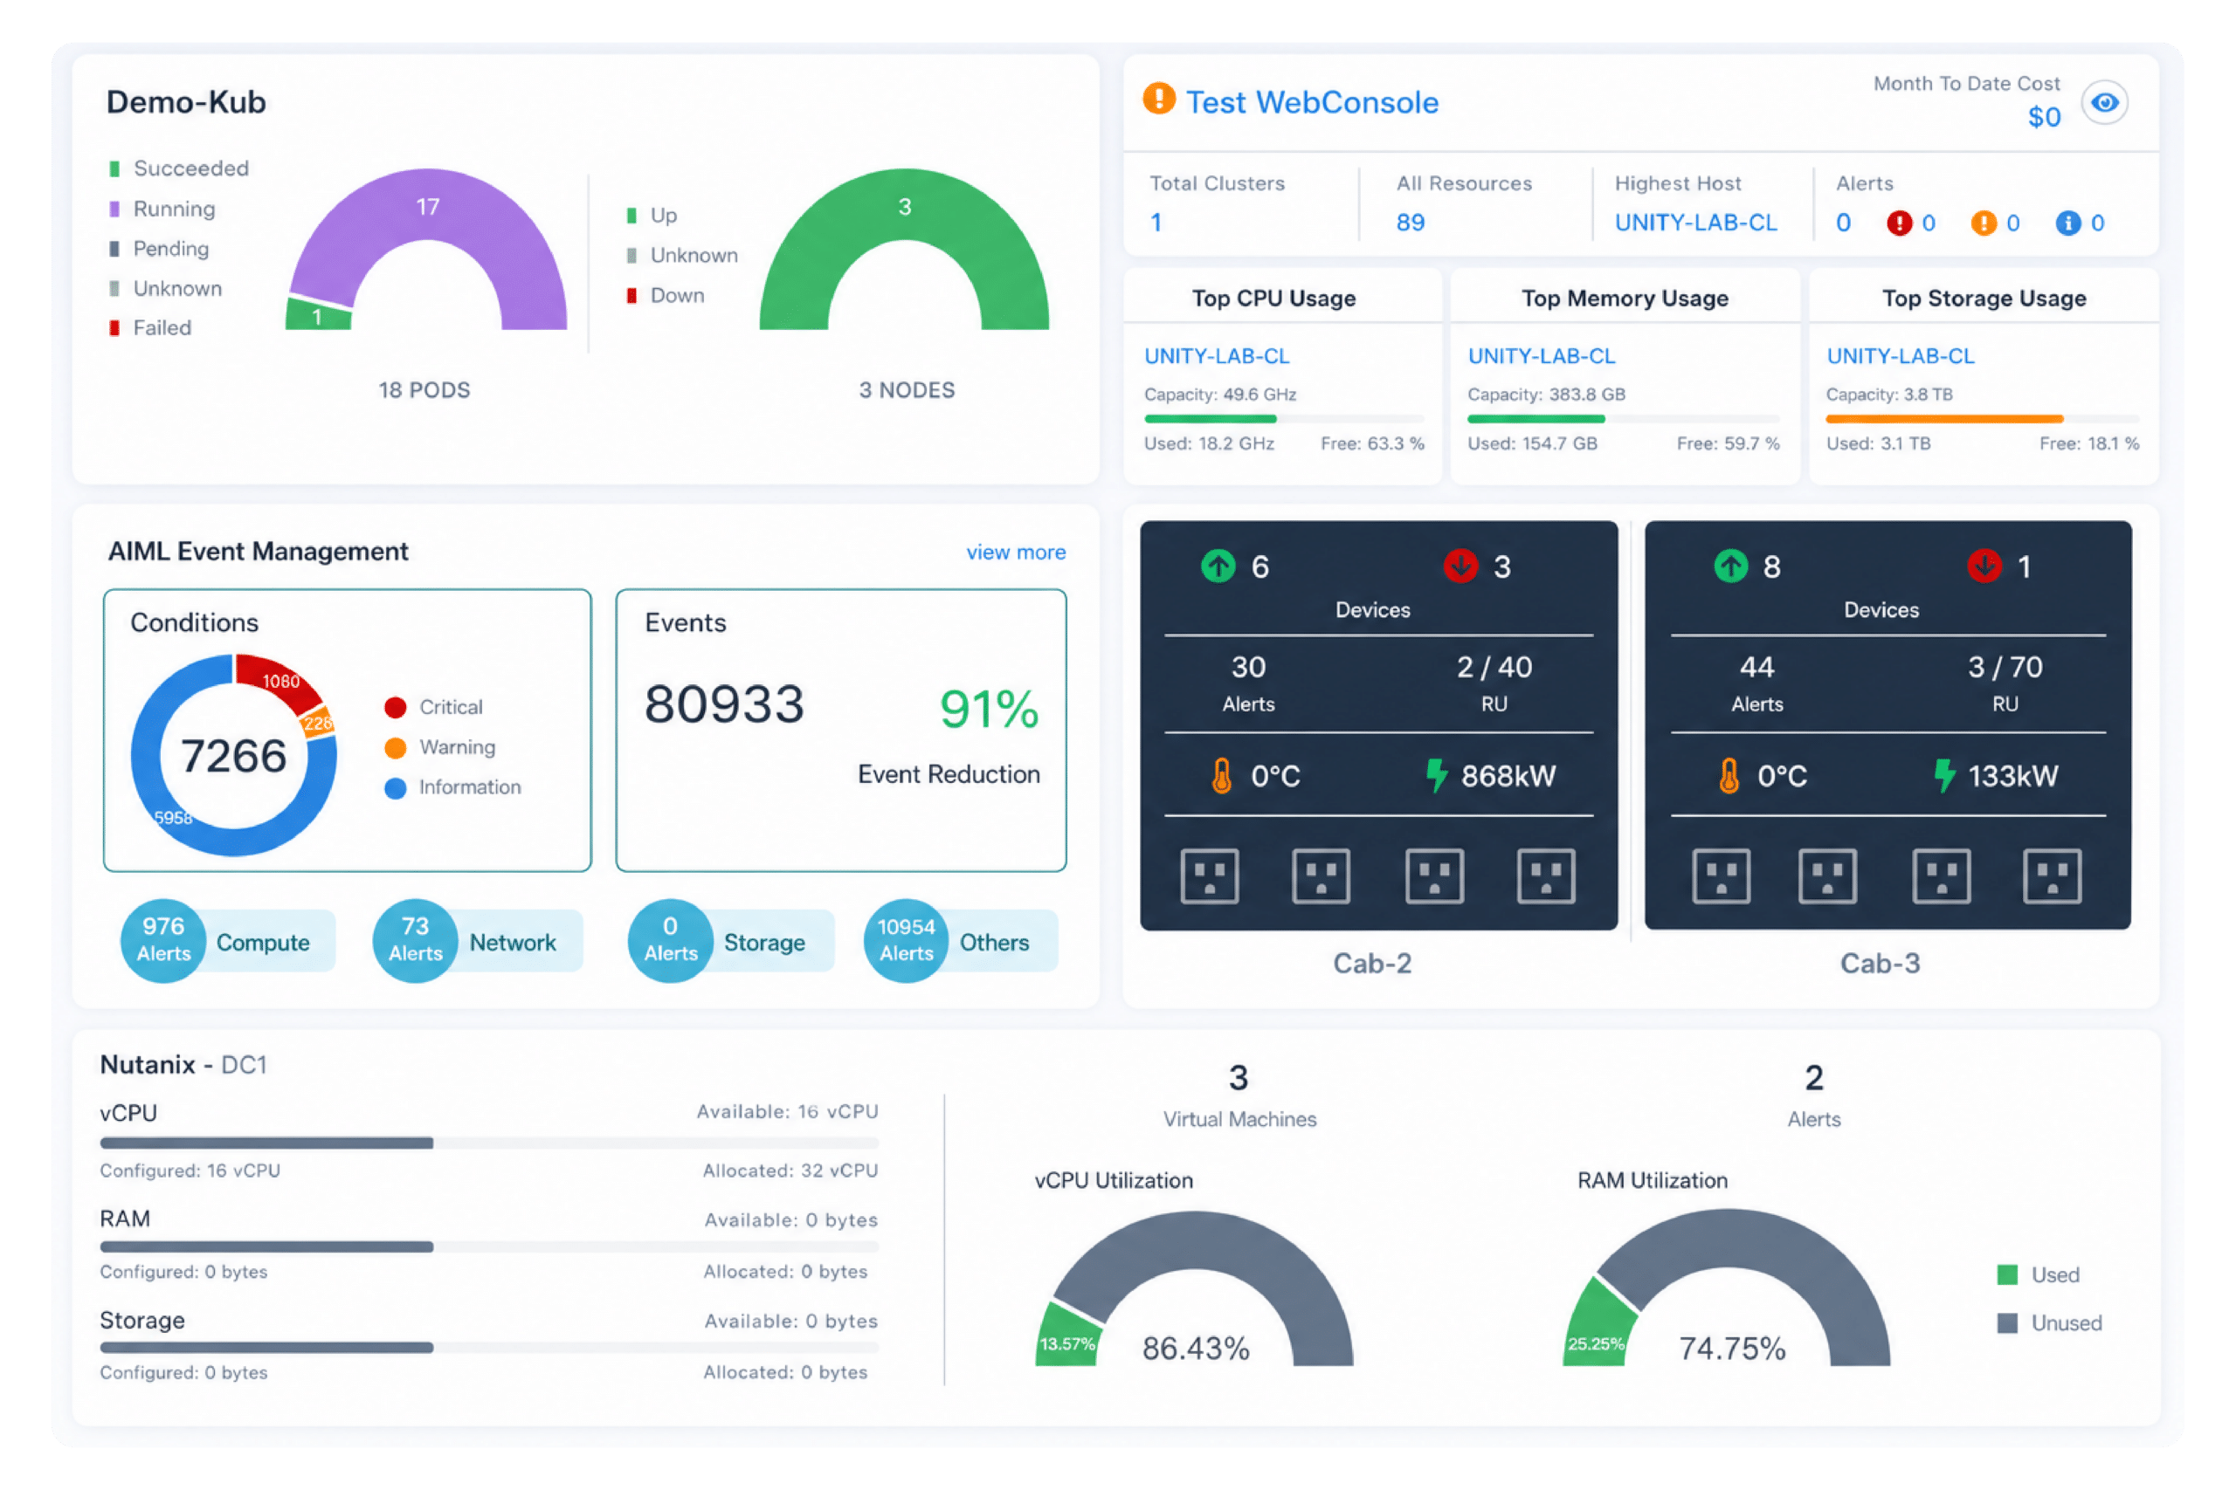Click the orange Top Storage Usage progress bar
This screenshot has width=2236, height=1490.
click(x=1943, y=419)
